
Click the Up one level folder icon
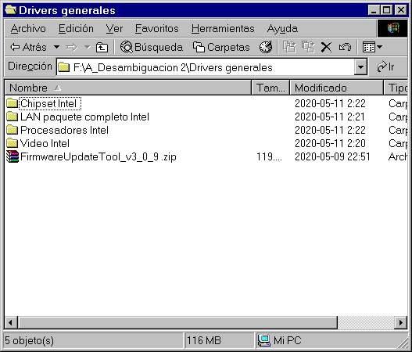pyautogui.click(x=102, y=48)
